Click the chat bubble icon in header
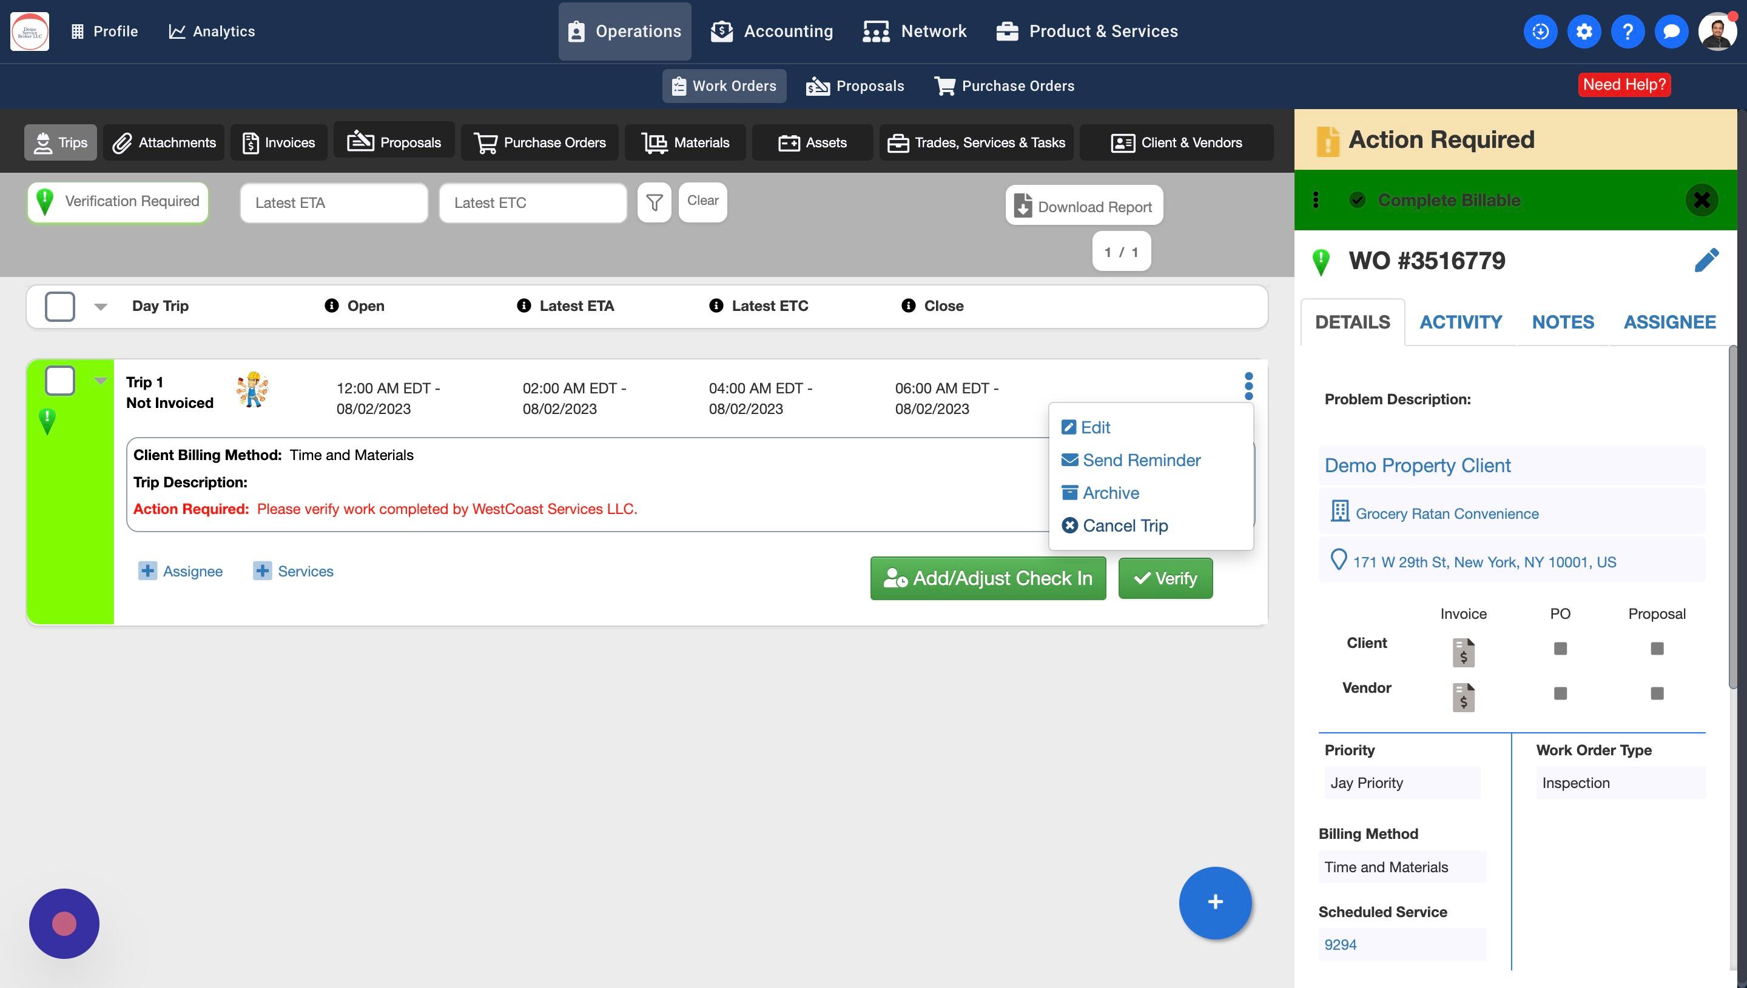 pos(1671,31)
